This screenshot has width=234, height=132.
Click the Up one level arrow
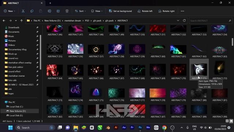22,21
